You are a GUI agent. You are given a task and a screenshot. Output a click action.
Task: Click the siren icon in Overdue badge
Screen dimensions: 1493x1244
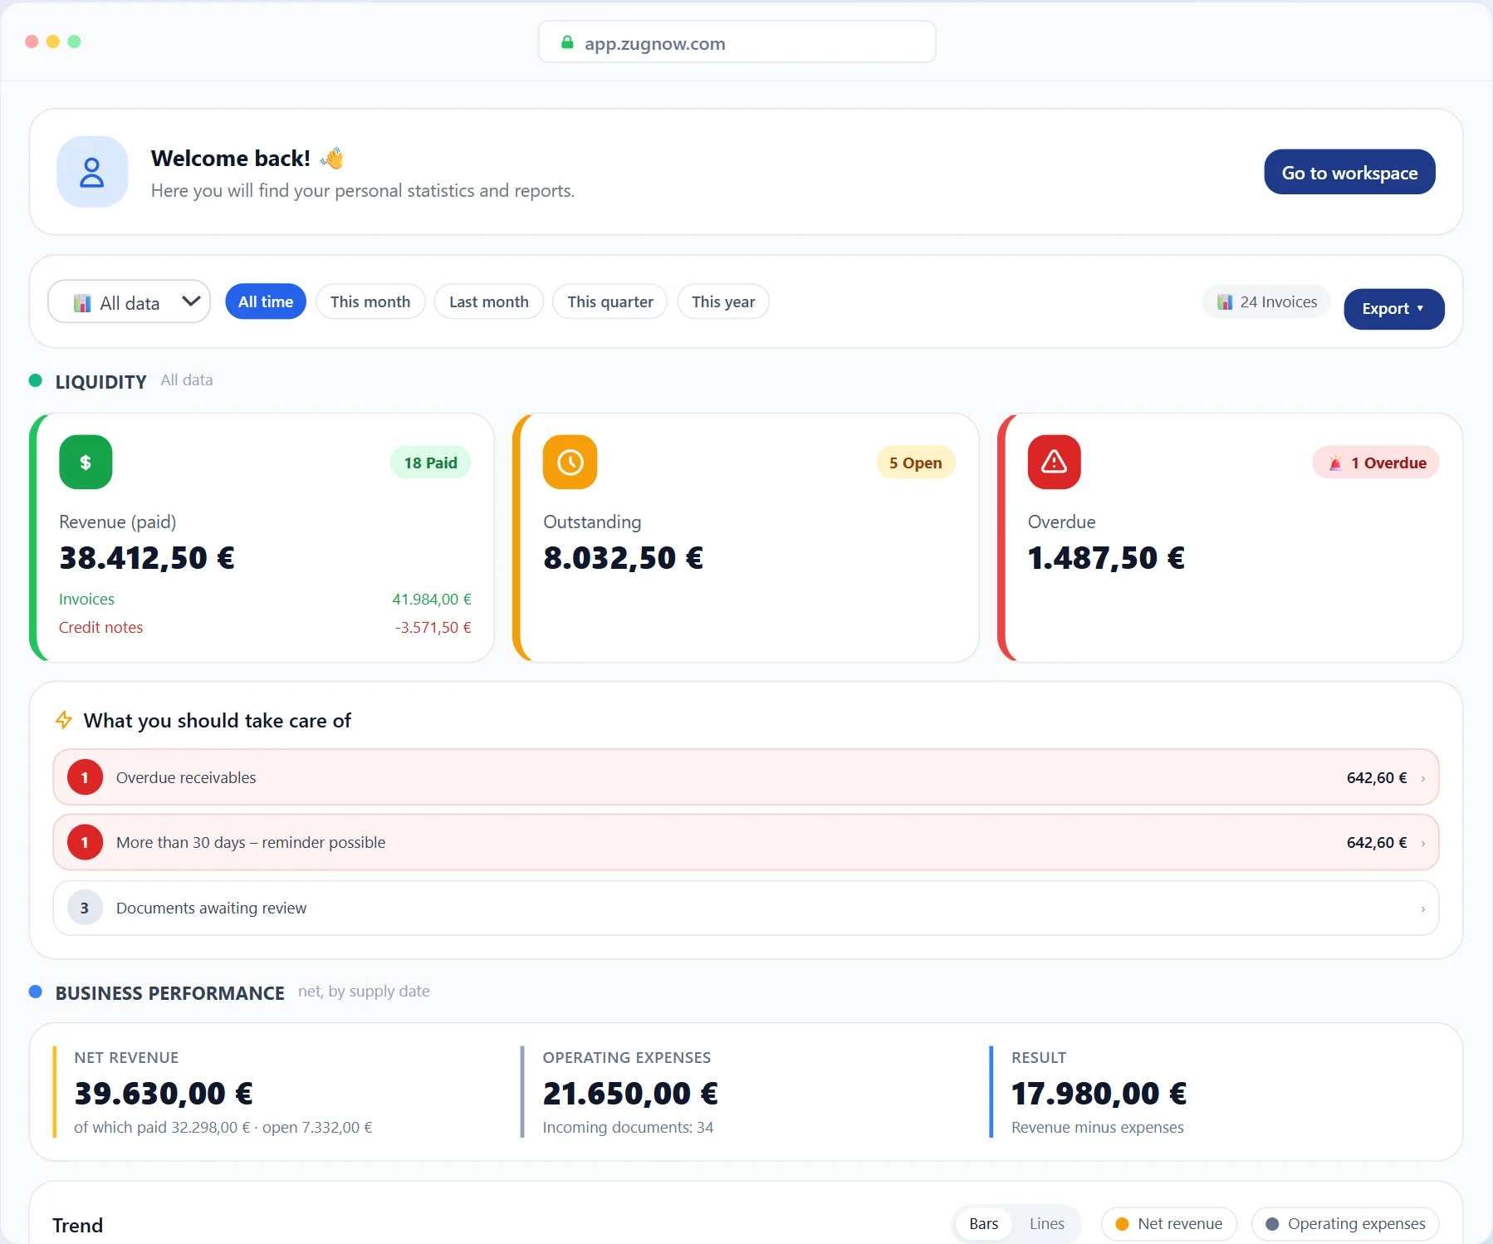[x=1335, y=463]
